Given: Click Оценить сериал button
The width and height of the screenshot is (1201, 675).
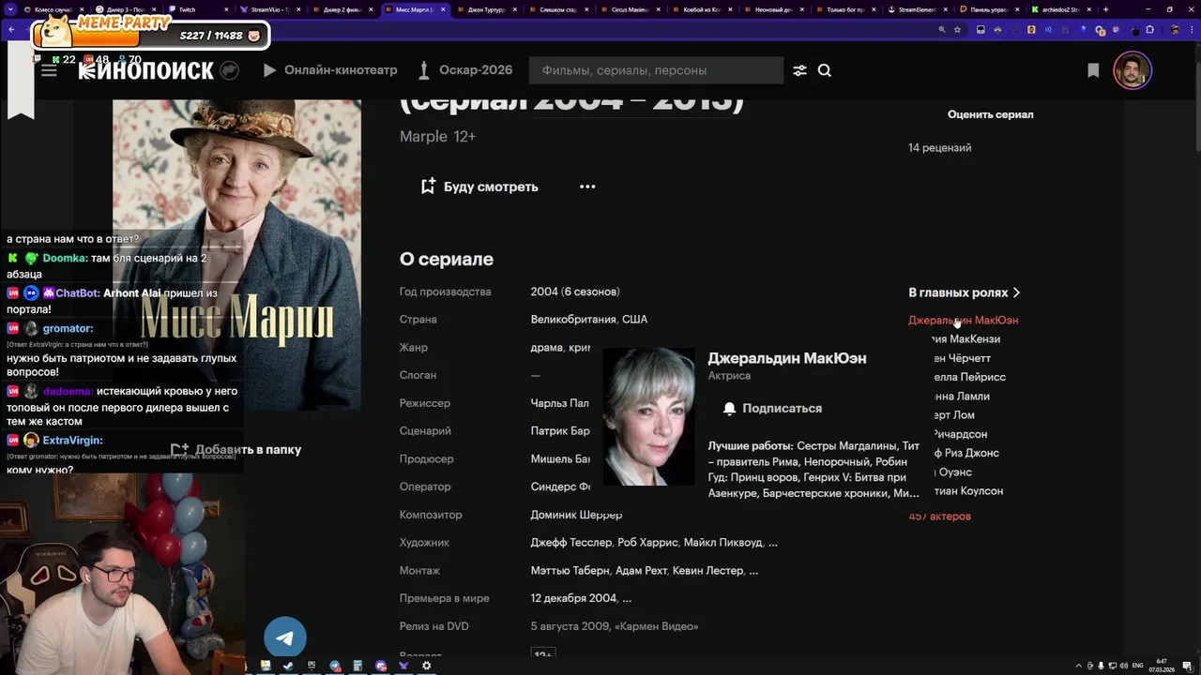Looking at the screenshot, I should (990, 114).
